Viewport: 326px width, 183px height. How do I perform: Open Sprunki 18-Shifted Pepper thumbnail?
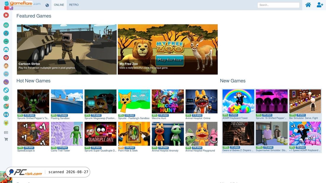tap(272, 101)
